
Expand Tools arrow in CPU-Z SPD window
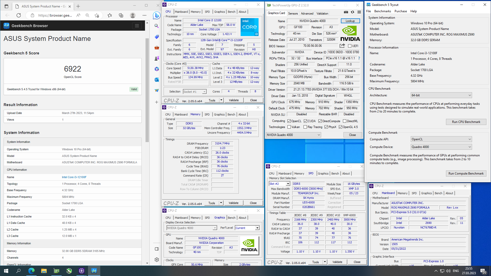tap(325, 262)
